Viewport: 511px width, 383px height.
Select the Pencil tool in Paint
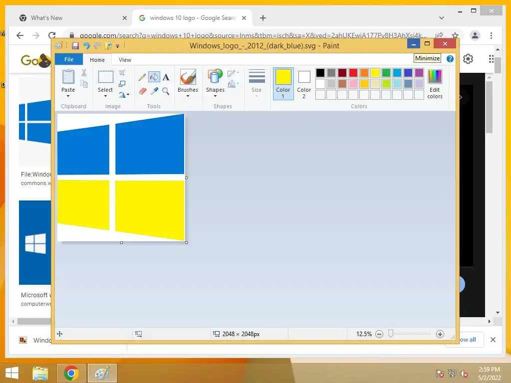click(x=142, y=77)
